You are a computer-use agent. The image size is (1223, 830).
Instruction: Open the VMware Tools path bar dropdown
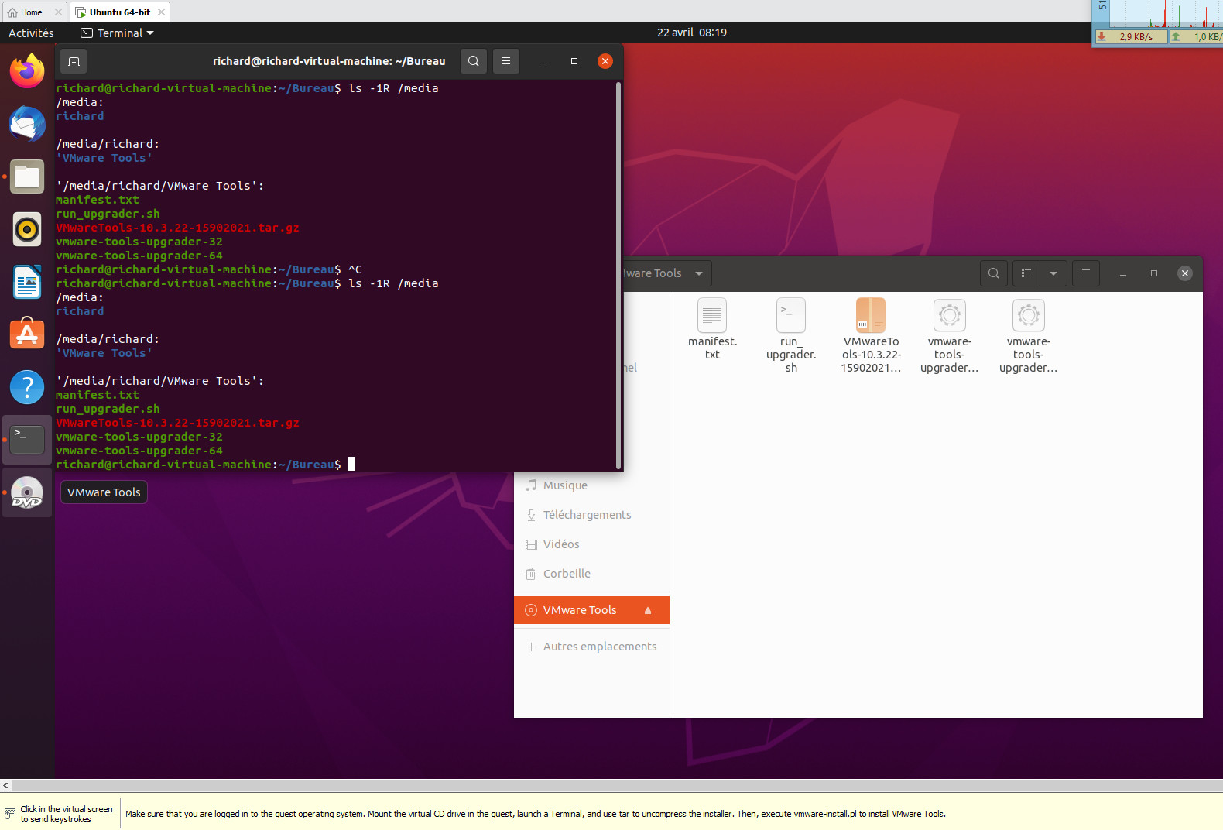[699, 273]
